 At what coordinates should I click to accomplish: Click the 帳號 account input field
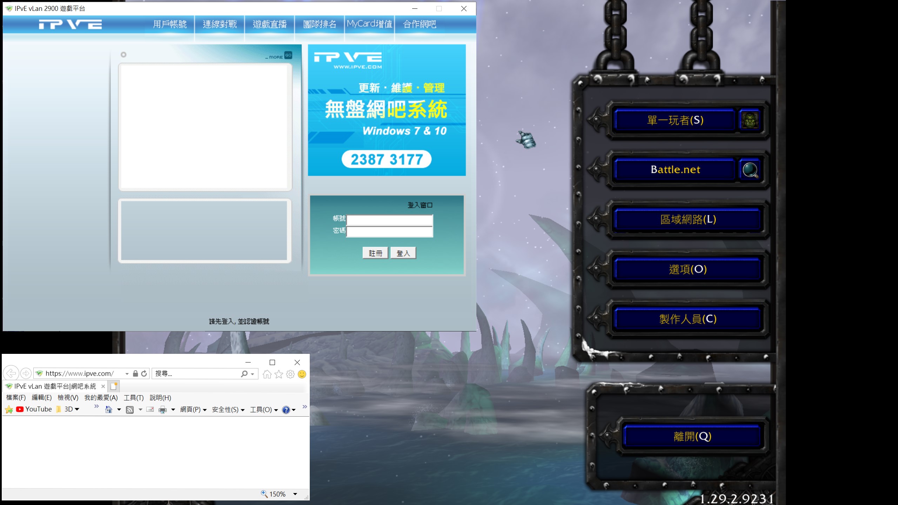coord(389,220)
